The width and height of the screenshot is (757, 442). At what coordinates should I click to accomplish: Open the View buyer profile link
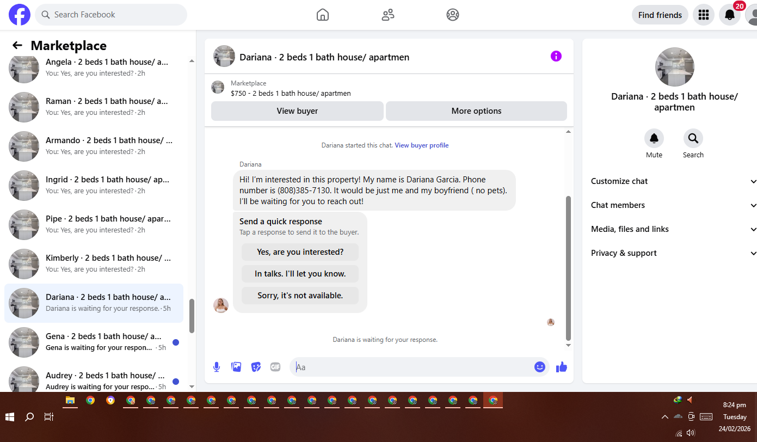pyautogui.click(x=422, y=145)
